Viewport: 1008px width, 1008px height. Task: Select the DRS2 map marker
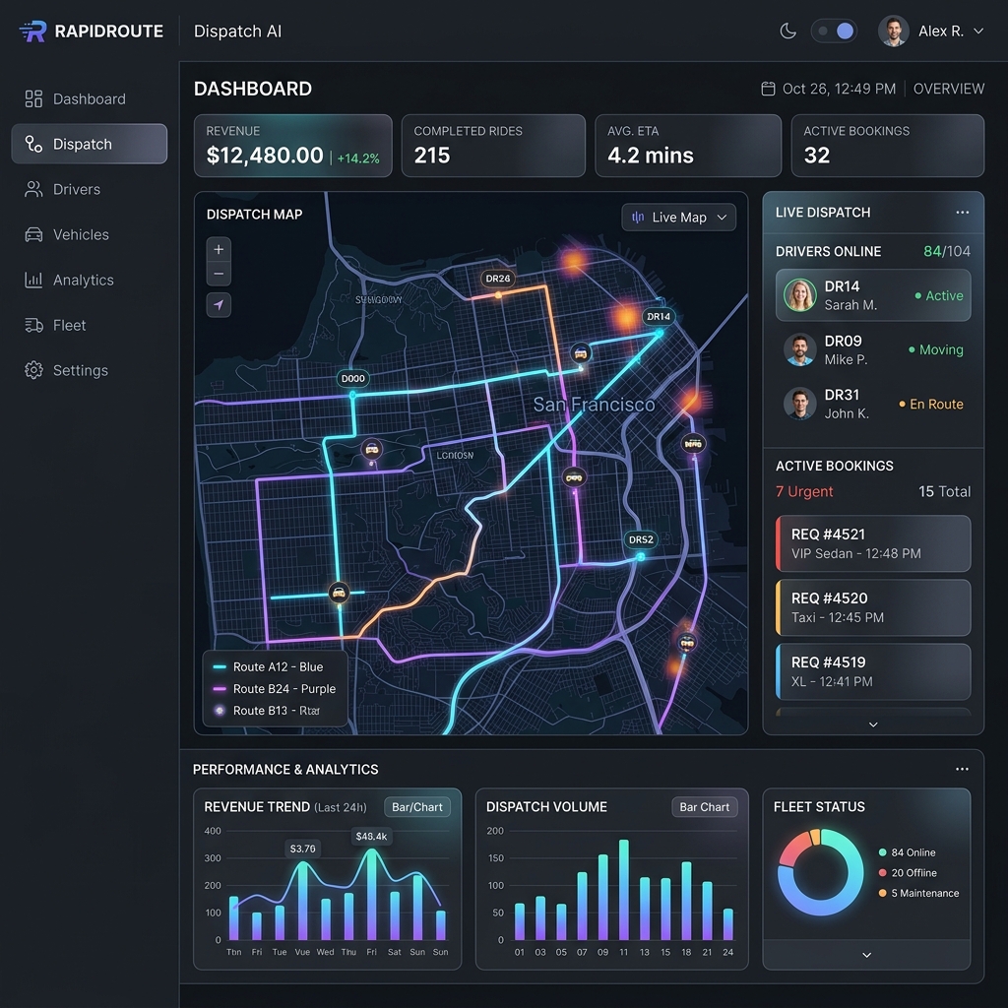[641, 539]
